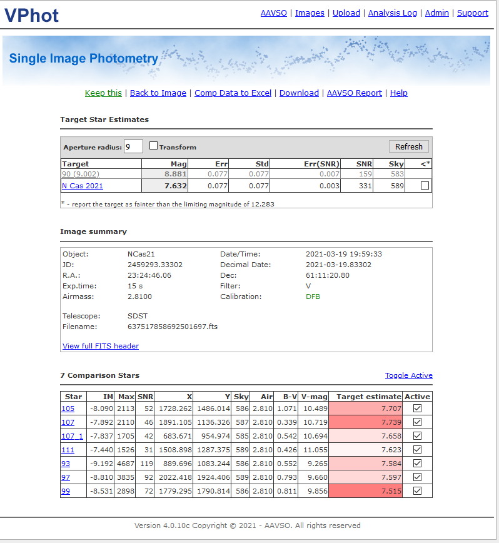
Task: Open the Admin menu link
Action: pyautogui.click(x=436, y=13)
